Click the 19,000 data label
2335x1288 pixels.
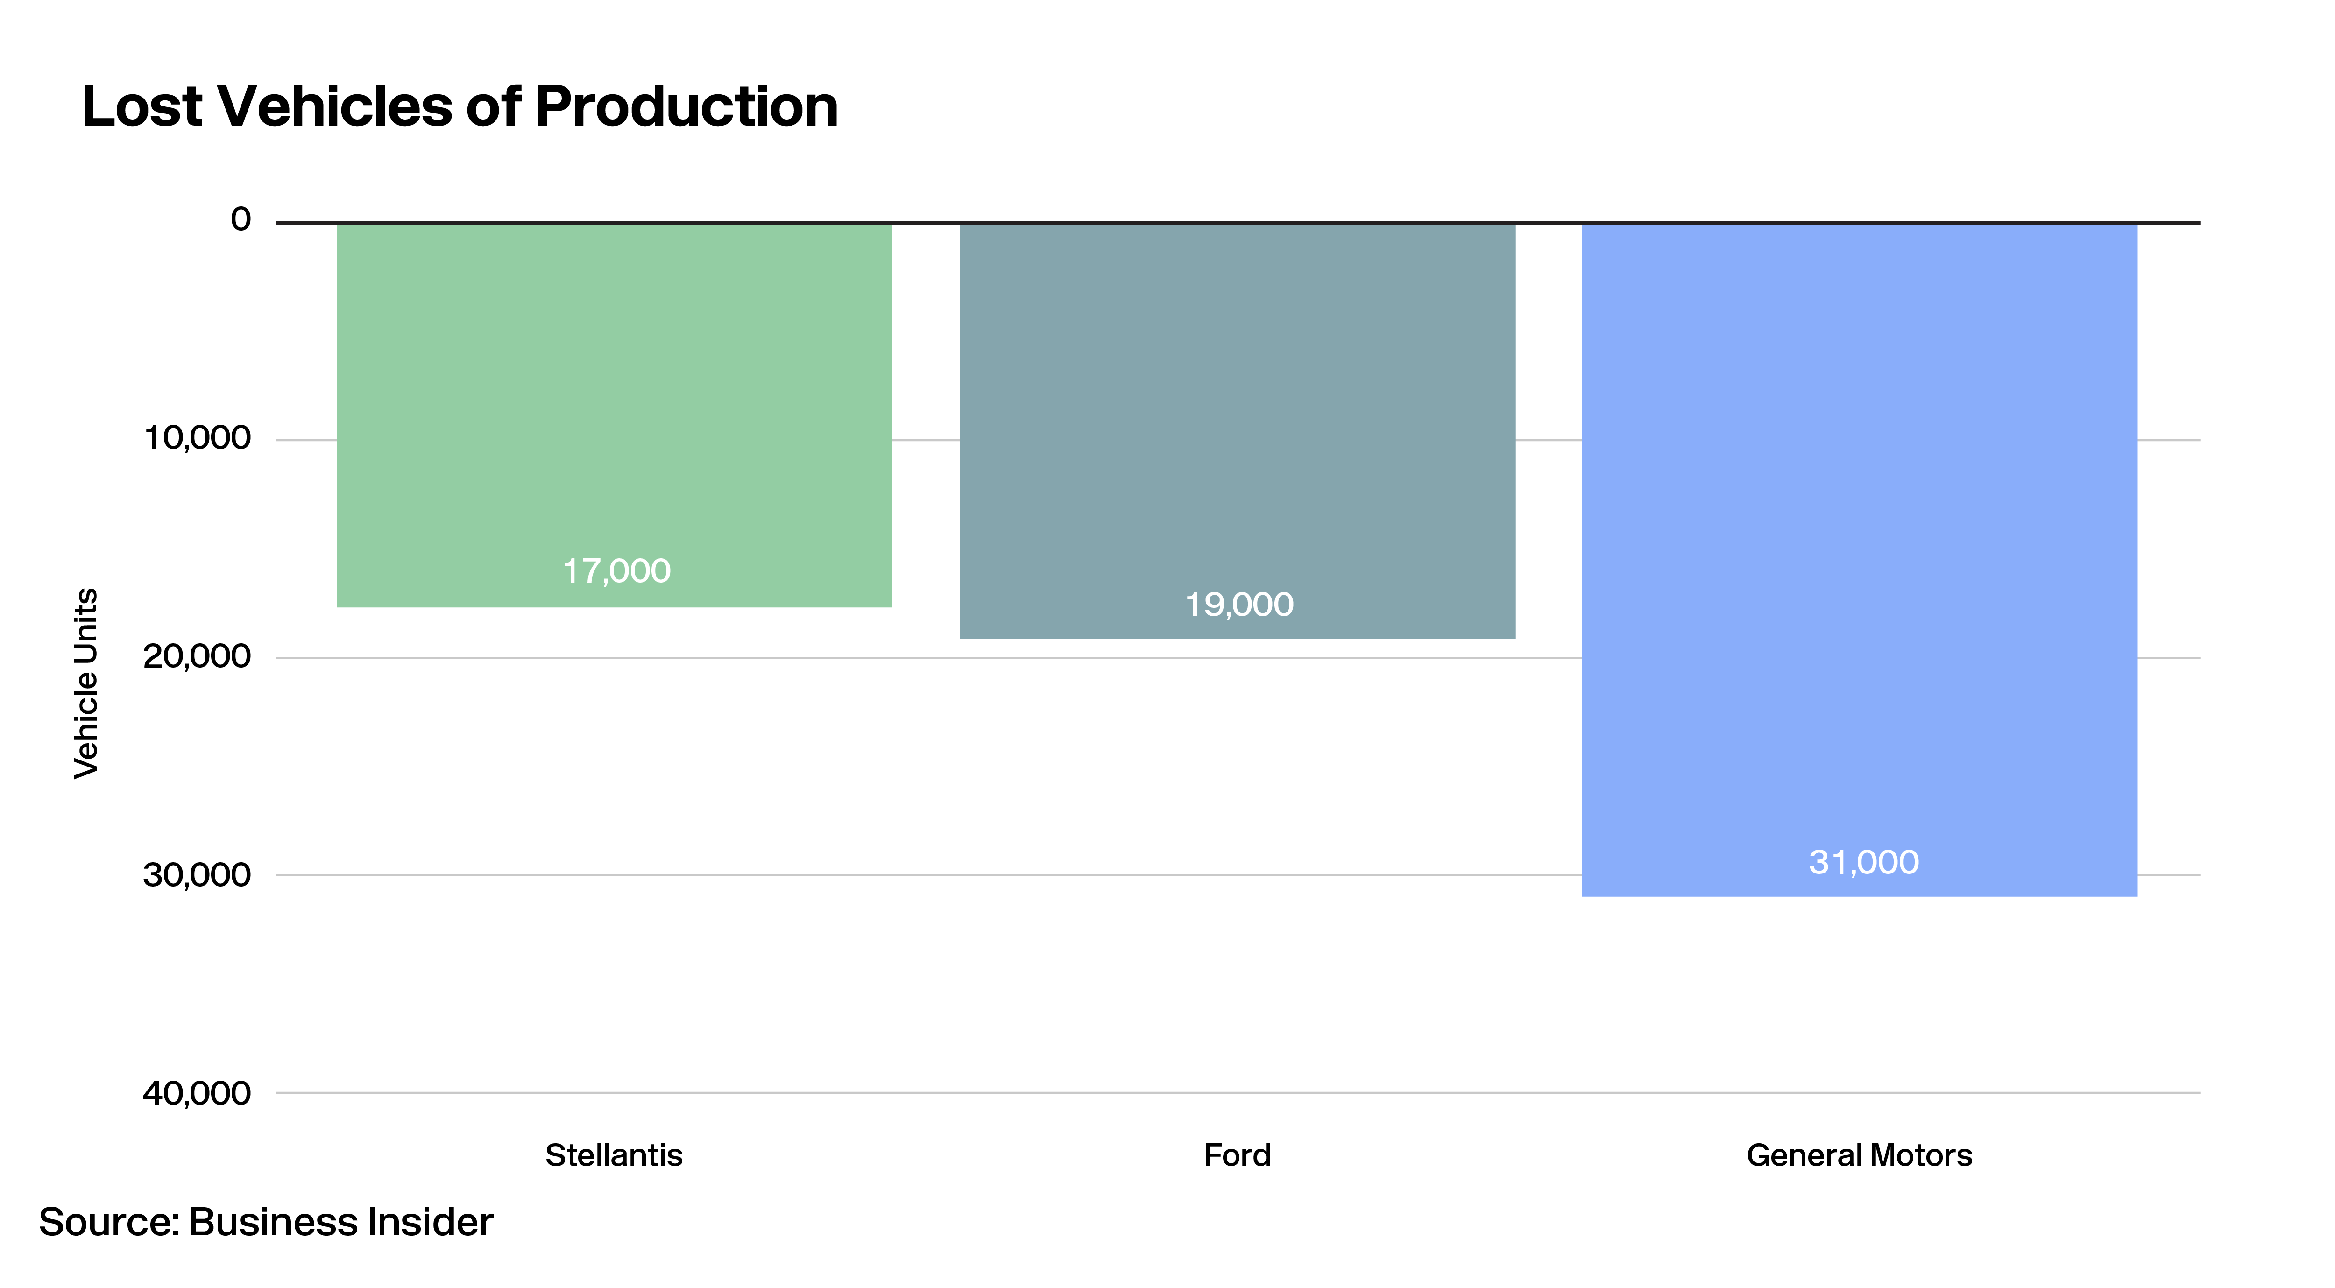point(1239,605)
